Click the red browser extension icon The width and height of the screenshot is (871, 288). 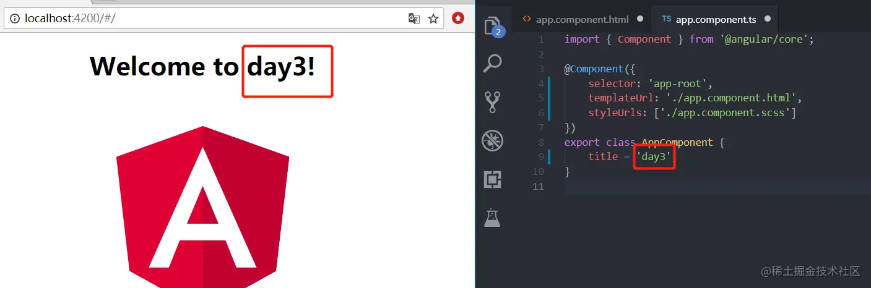[x=458, y=19]
